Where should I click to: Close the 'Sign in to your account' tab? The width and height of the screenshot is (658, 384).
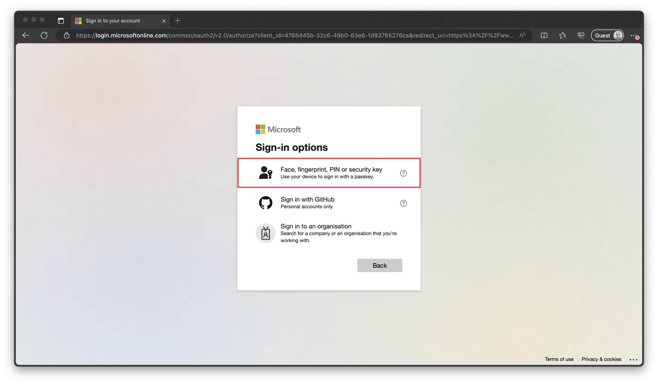164,21
